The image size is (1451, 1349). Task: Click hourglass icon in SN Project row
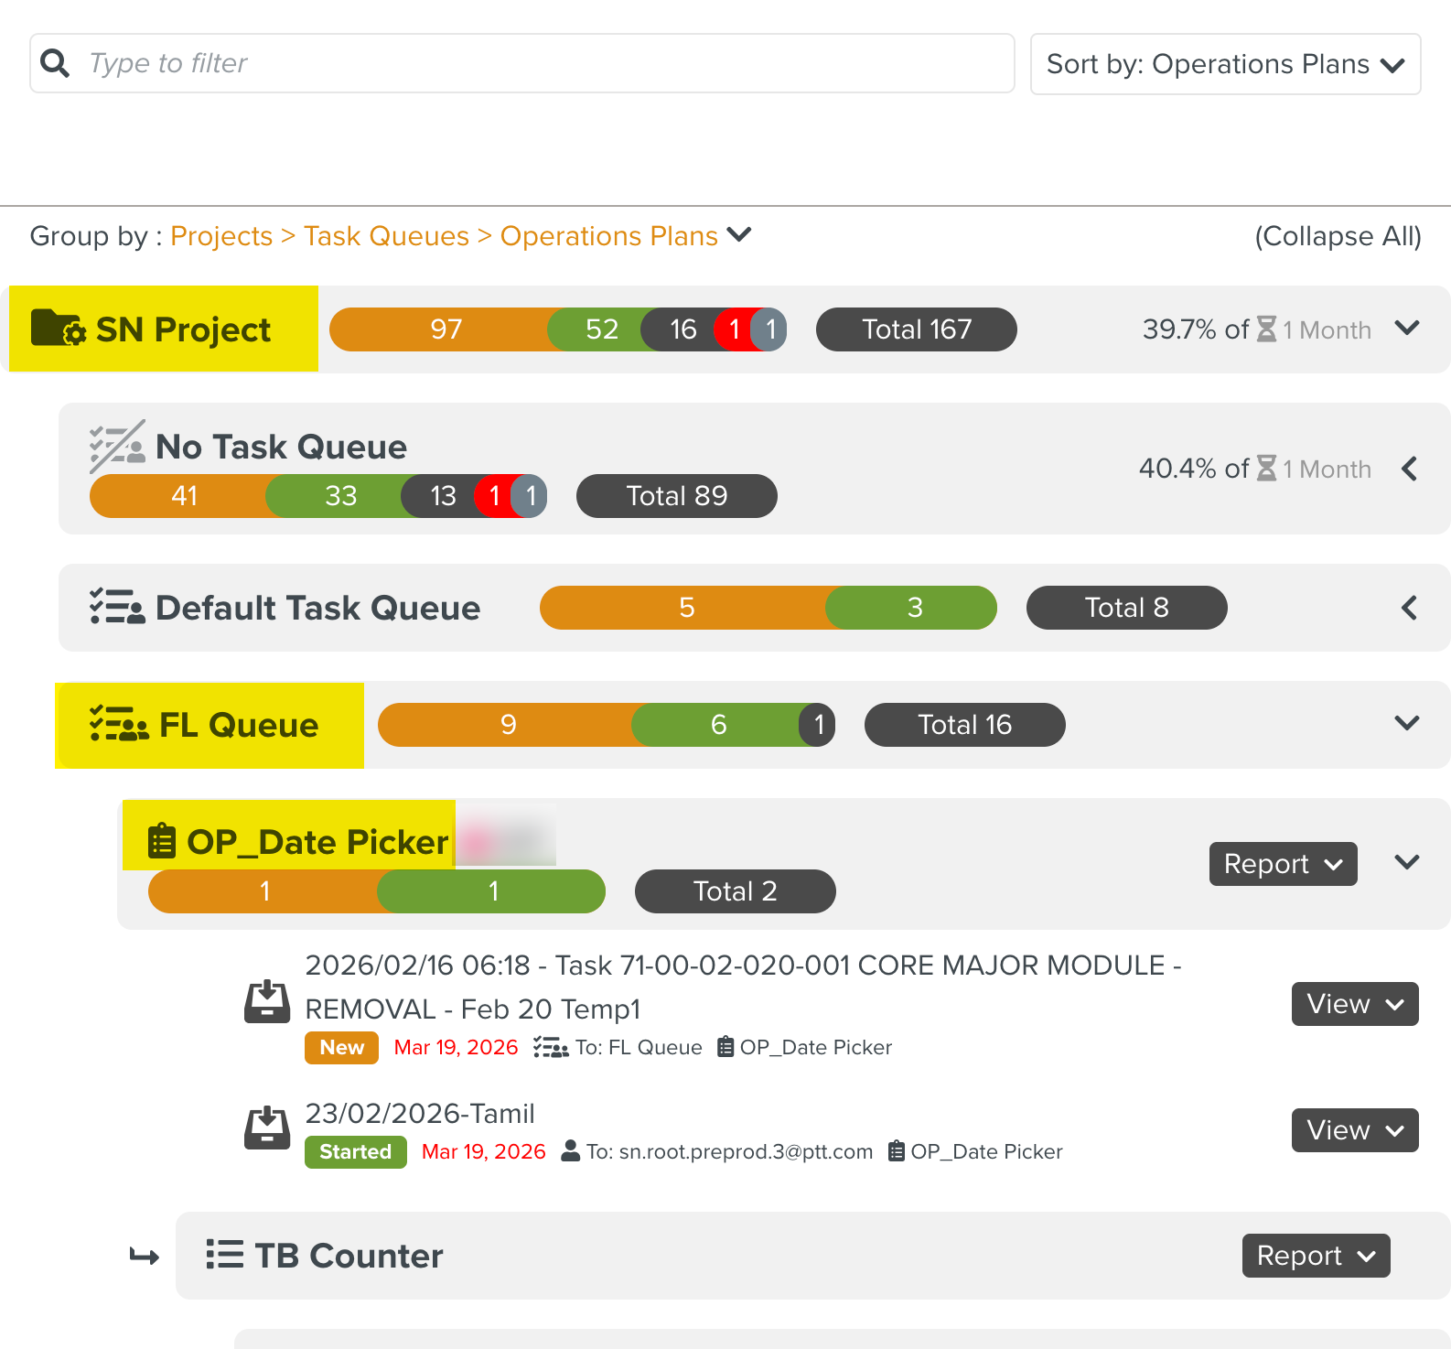point(1267,329)
